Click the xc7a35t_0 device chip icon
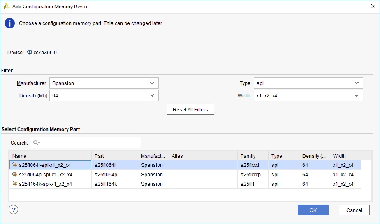Viewport: 380px width, 224px height. click(x=29, y=52)
